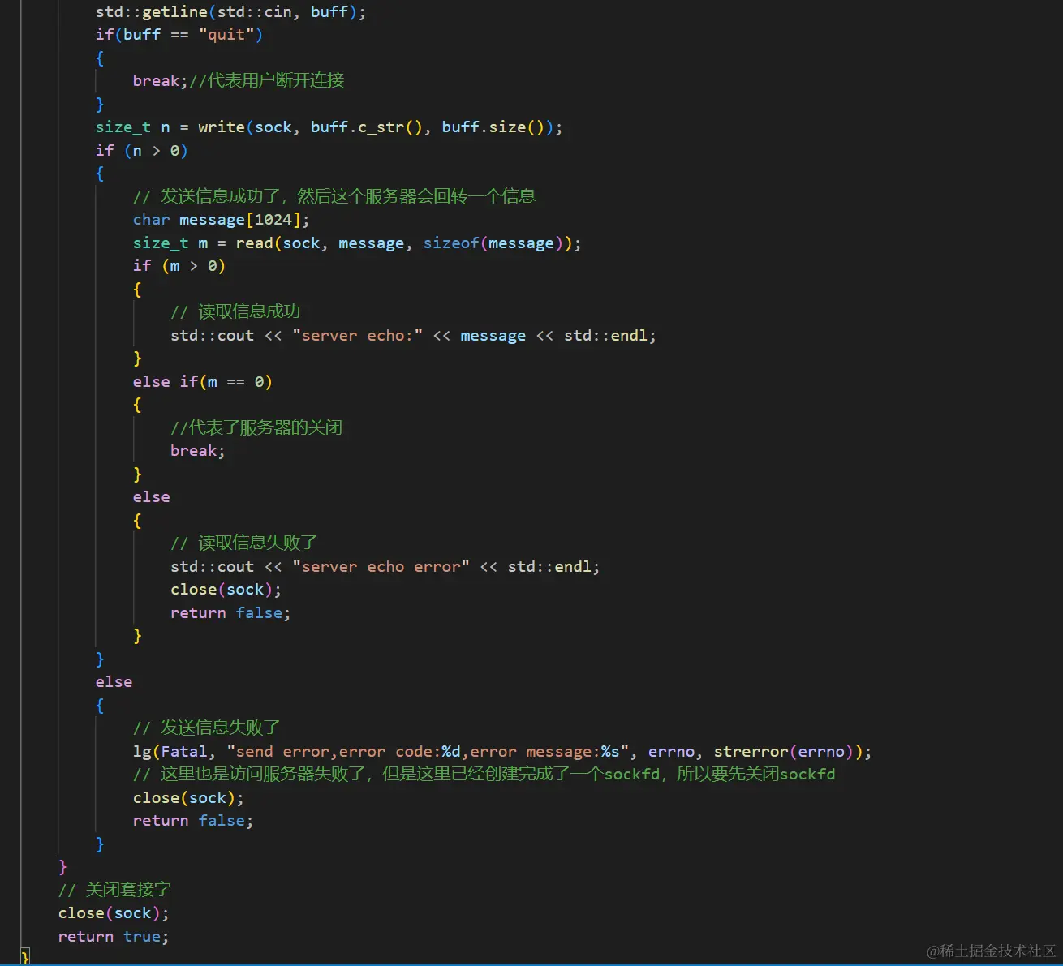Click char message[1024] declaration
The image size is (1063, 966).
pyautogui.click(x=222, y=220)
